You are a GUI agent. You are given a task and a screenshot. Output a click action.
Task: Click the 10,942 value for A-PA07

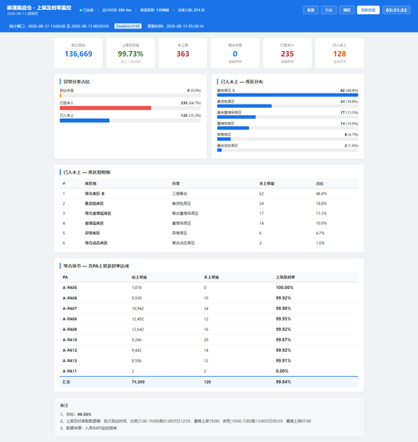138,308
